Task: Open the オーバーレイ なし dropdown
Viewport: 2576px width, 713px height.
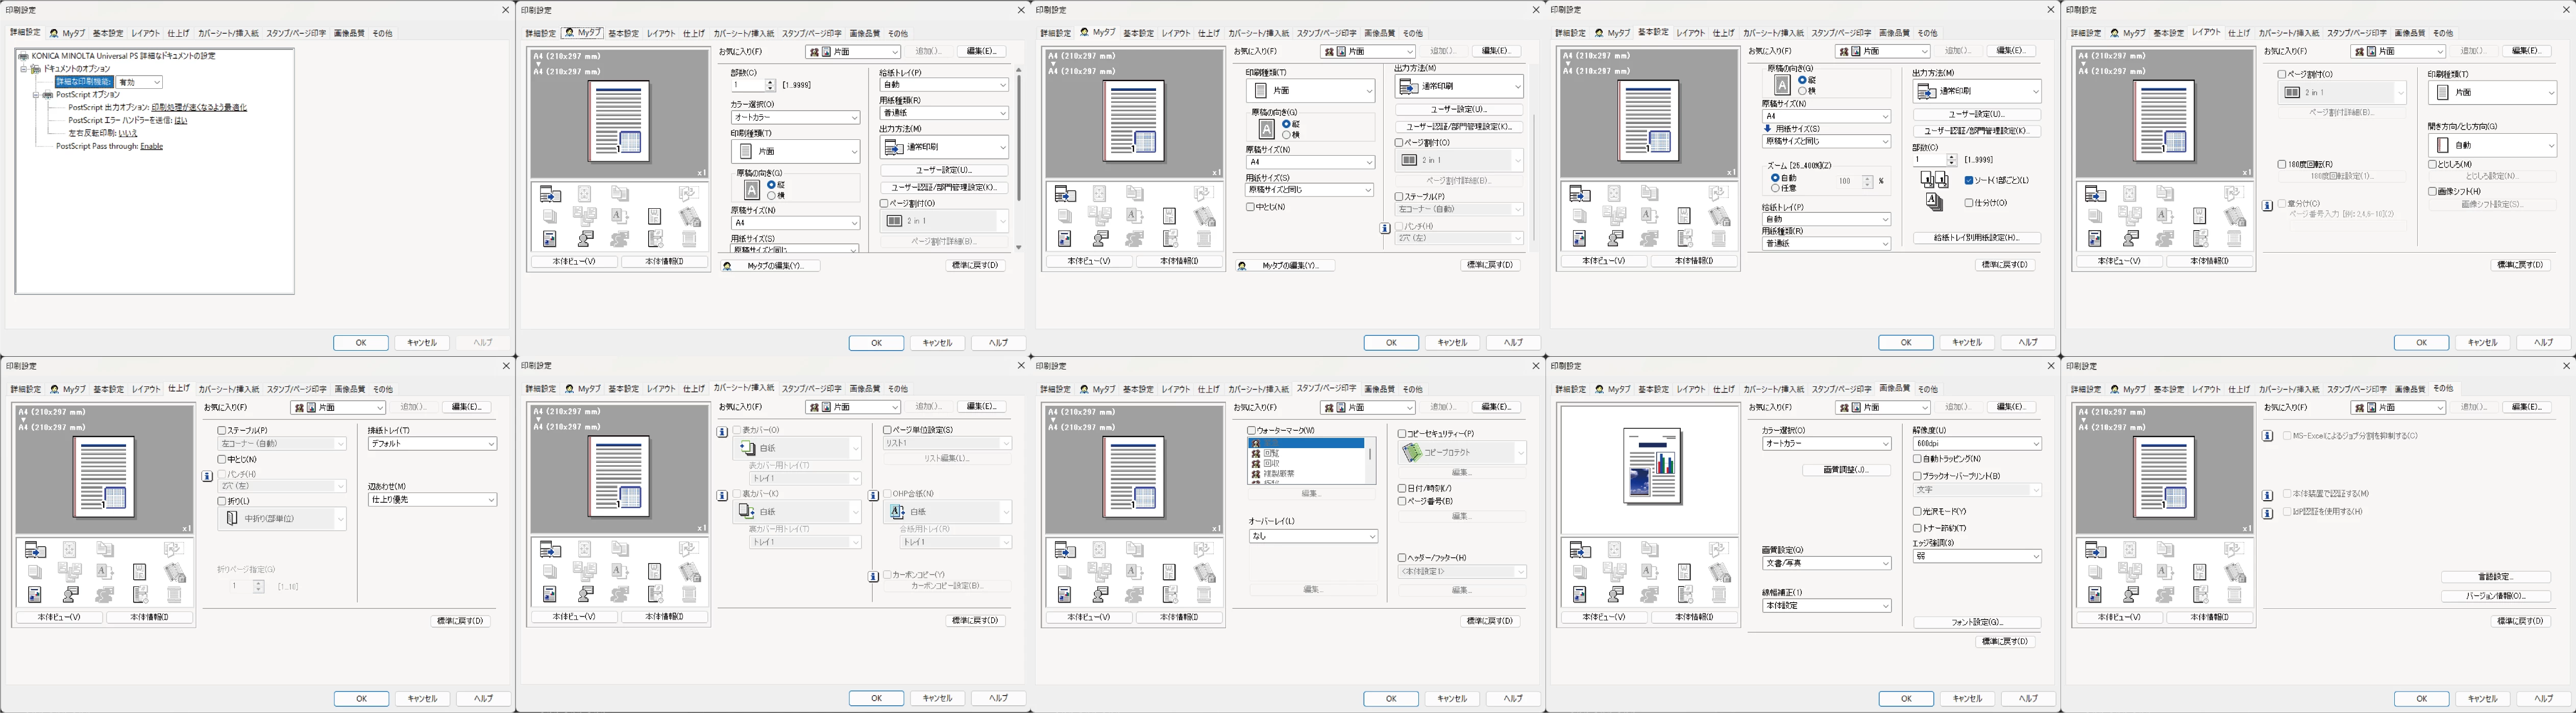Action: pos(1313,537)
